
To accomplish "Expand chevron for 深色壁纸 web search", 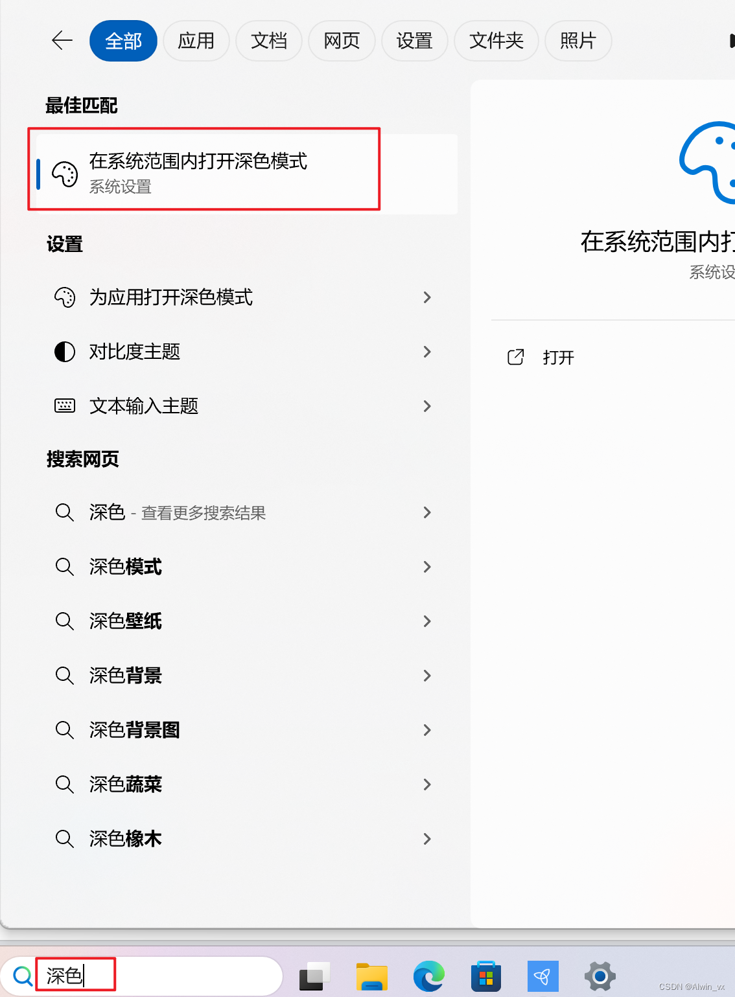I will (427, 621).
